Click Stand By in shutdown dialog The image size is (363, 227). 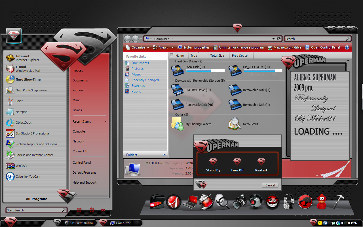pos(213,165)
